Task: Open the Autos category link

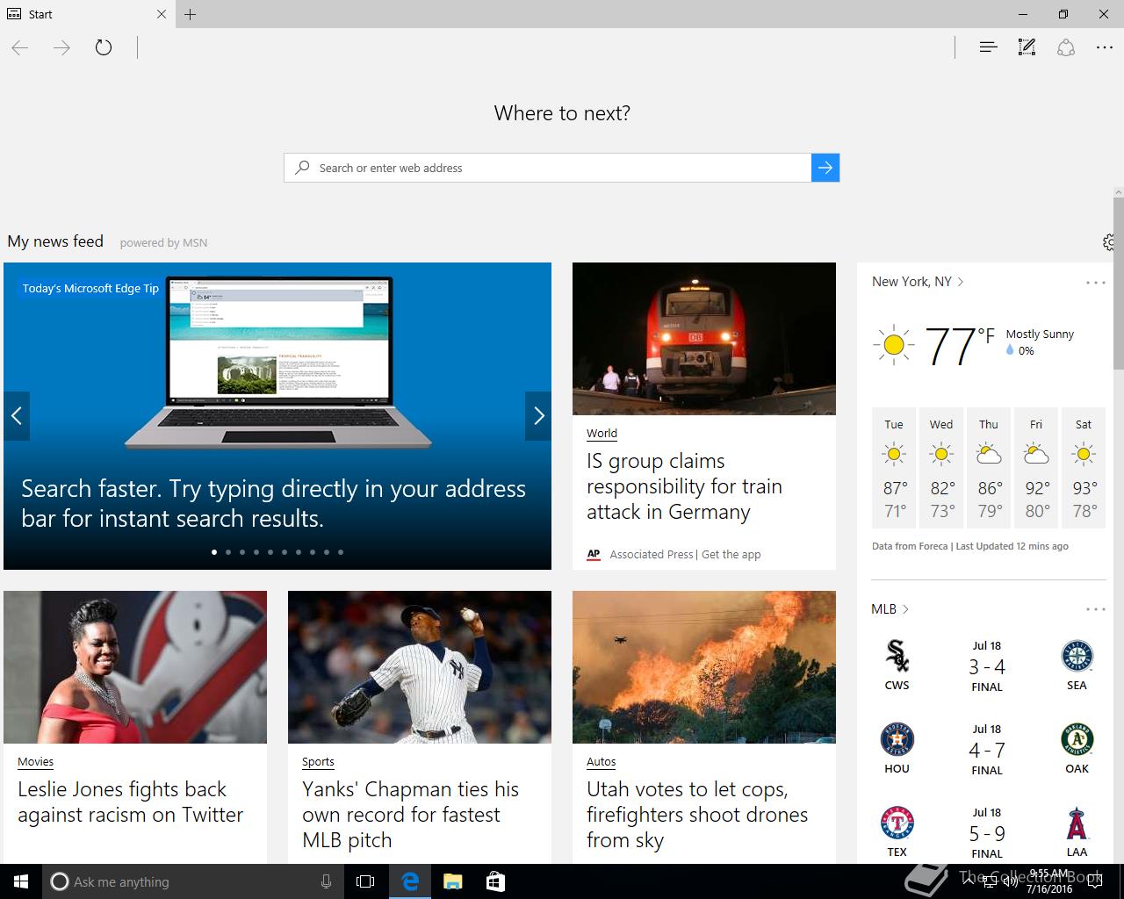Action: pyautogui.click(x=602, y=761)
